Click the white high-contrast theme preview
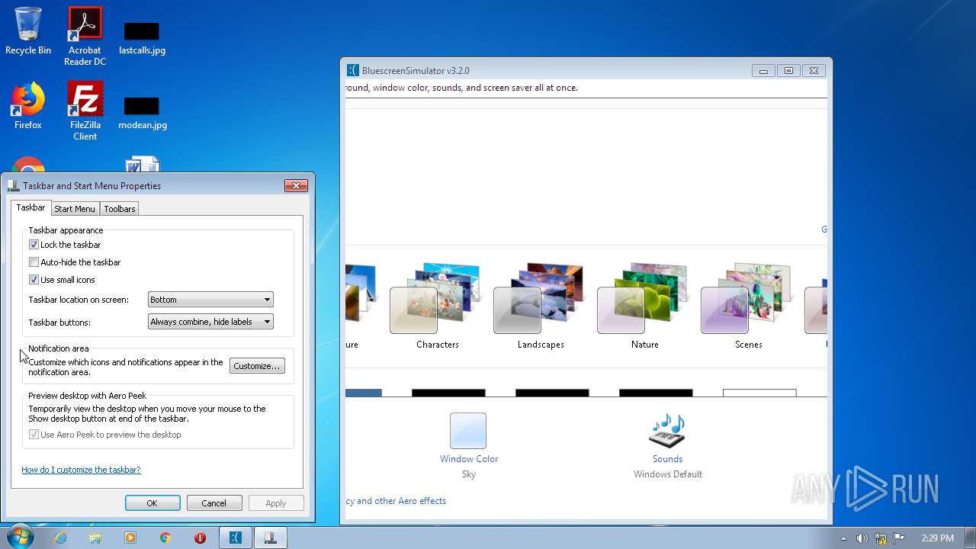This screenshot has width=976, height=549. pyautogui.click(x=759, y=393)
